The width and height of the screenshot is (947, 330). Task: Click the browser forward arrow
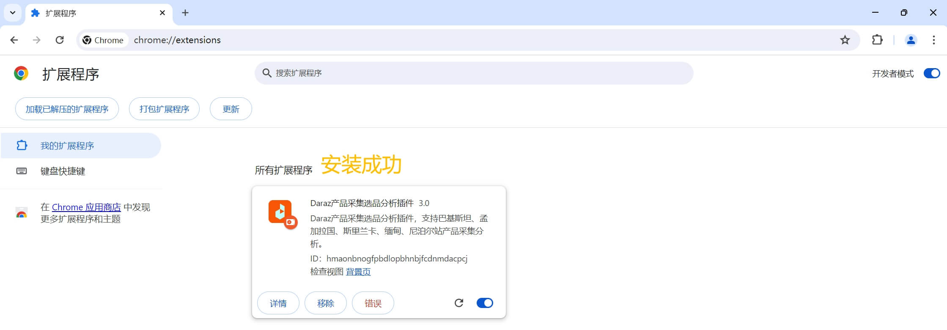(37, 40)
